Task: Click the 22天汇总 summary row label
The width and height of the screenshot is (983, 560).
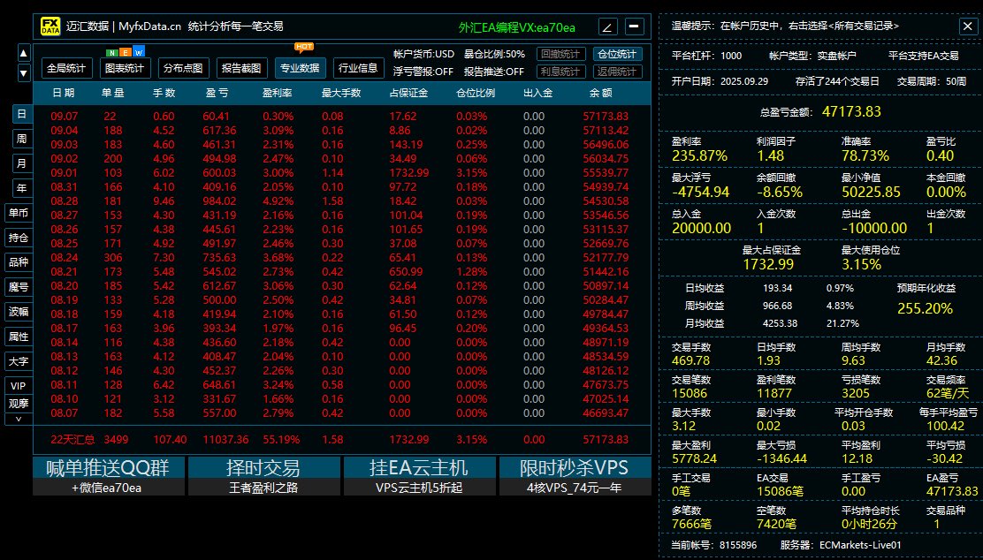Action: pyautogui.click(x=72, y=439)
